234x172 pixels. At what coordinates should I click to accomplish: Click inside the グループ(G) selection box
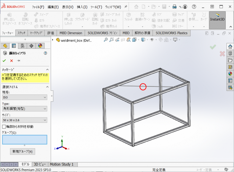click(x=25, y=140)
